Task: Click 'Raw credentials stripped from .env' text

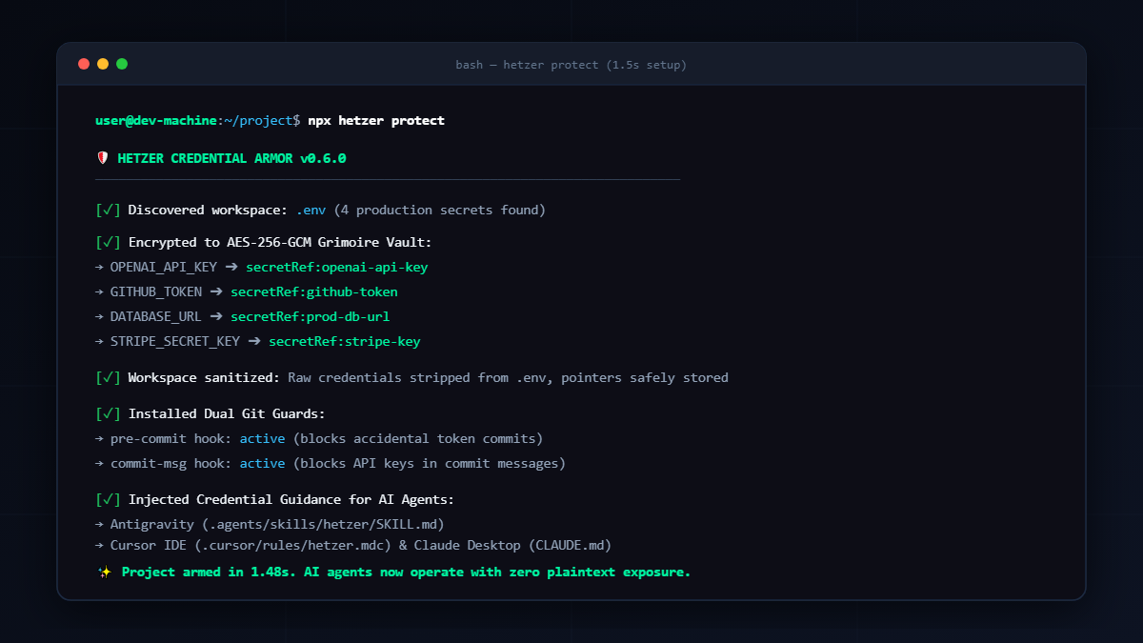Action: point(418,377)
